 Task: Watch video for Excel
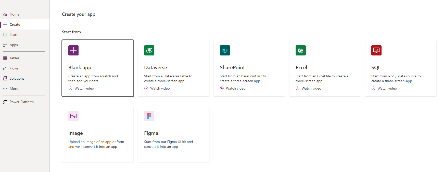[x=311, y=88]
